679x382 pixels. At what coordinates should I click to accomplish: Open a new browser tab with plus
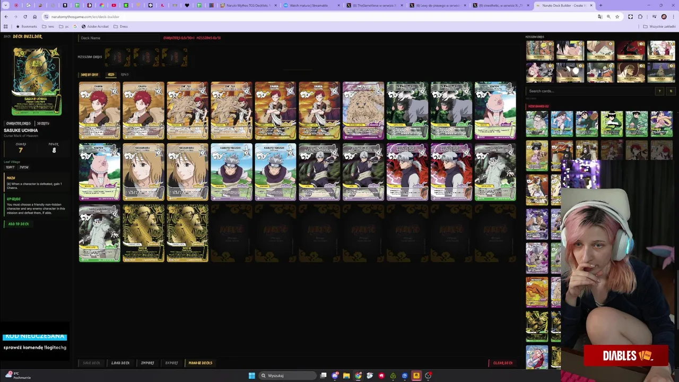pyautogui.click(x=600, y=5)
